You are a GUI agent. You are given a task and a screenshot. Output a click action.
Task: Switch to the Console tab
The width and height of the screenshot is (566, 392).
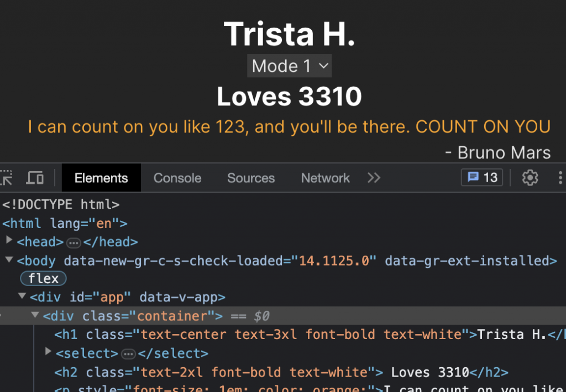[x=177, y=178]
